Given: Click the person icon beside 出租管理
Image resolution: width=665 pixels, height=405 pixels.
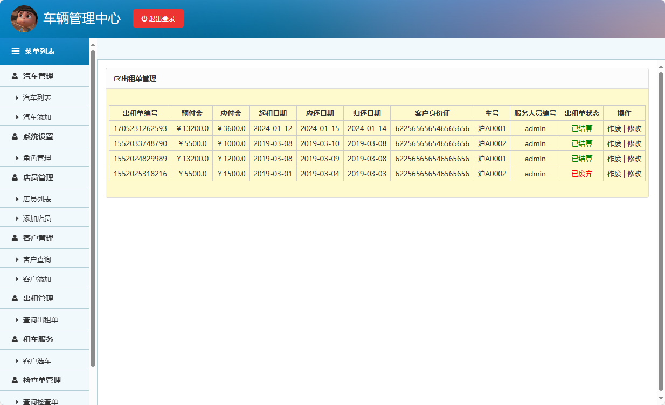Looking at the screenshot, I should click(x=15, y=298).
